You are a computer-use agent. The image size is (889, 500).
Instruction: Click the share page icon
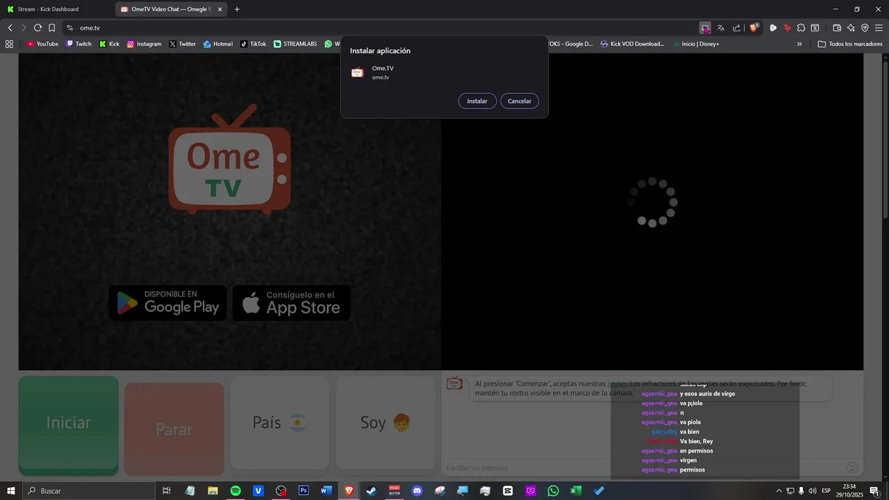tap(737, 28)
